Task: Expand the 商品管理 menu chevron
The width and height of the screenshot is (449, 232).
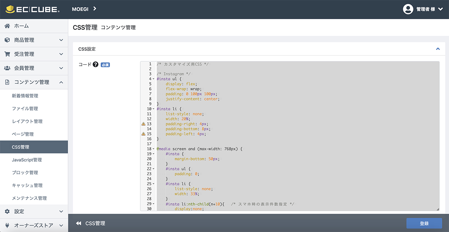Action: coord(61,40)
